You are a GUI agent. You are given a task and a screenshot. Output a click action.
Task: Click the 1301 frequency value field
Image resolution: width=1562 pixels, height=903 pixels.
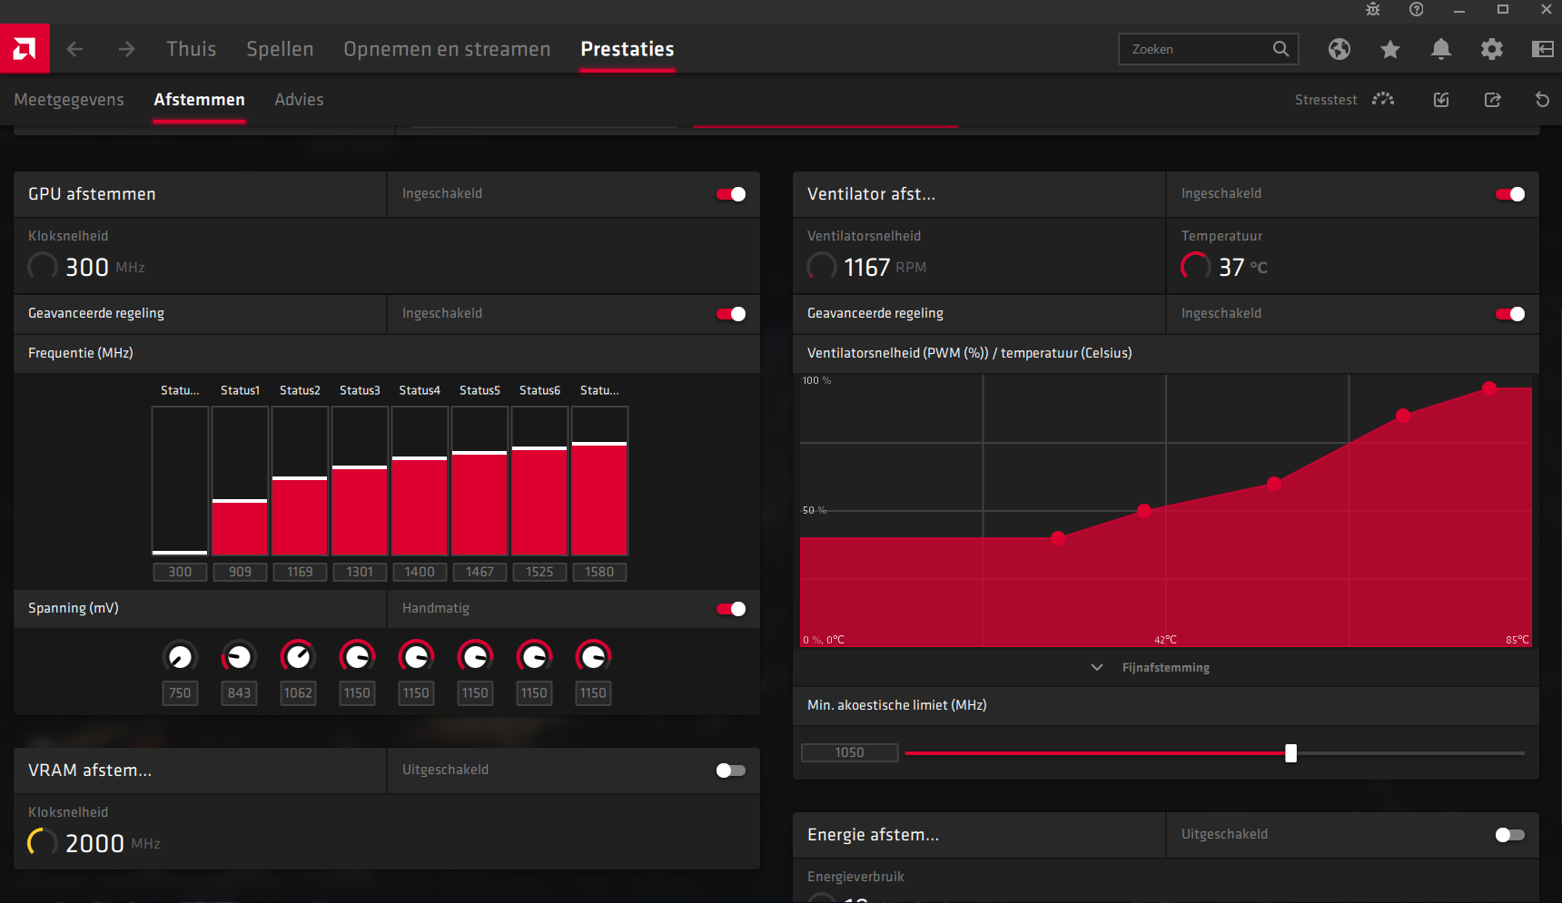click(360, 572)
